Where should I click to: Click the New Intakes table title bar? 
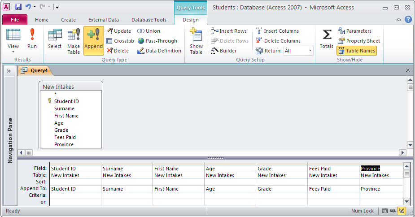tap(71, 87)
